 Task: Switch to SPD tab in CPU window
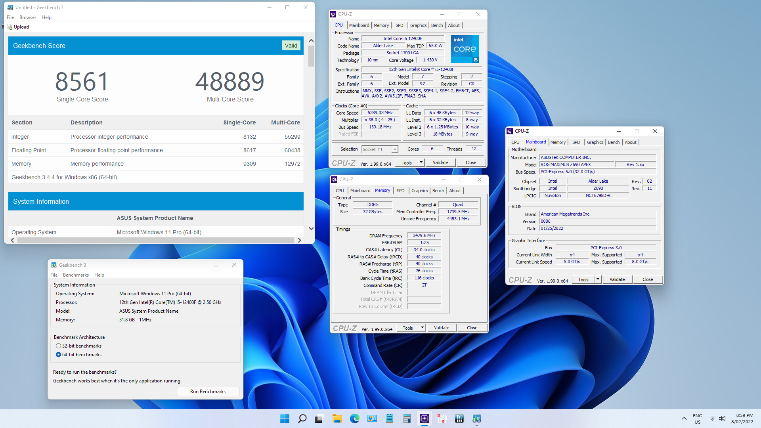(399, 25)
